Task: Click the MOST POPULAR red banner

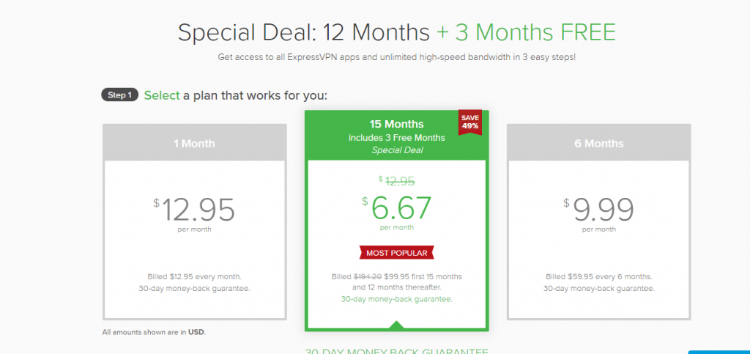Action: [x=396, y=253]
